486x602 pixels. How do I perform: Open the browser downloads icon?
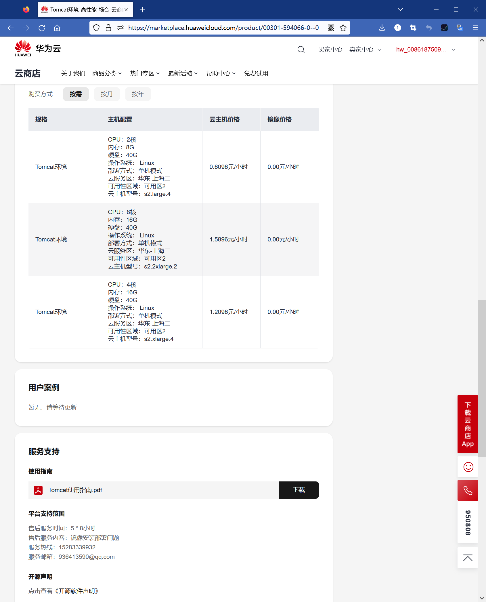[x=382, y=28]
